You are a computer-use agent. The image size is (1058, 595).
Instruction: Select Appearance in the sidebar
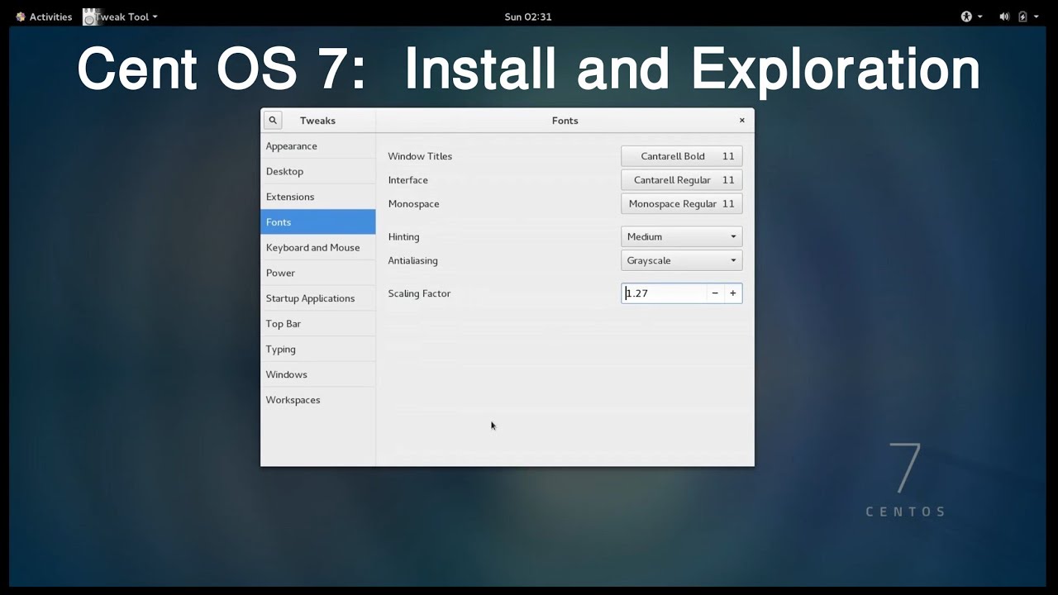tap(318, 146)
